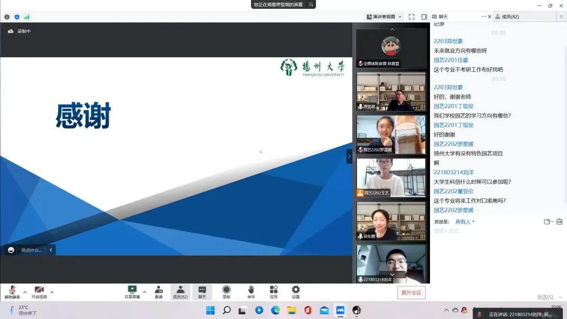Click the chat message input field
567x319 pixels.
tap(493, 231)
